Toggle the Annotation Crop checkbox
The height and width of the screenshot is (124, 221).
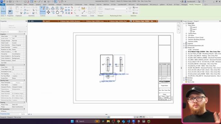coord(13,72)
